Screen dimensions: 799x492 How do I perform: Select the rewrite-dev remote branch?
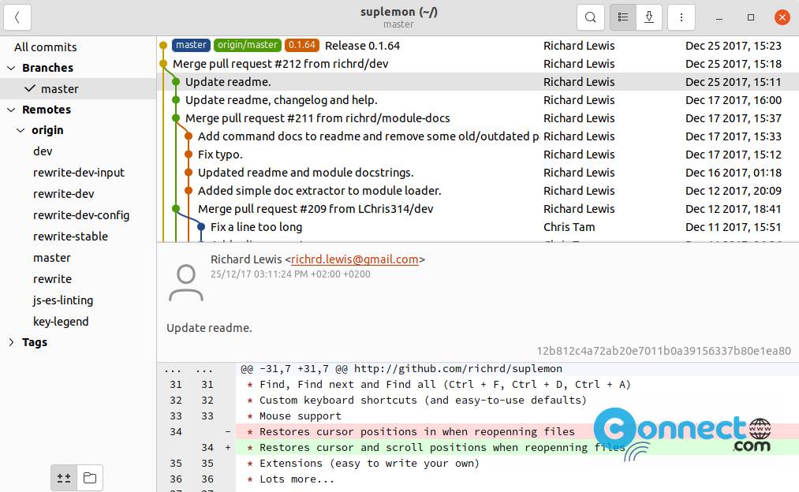click(x=78, y=194)
